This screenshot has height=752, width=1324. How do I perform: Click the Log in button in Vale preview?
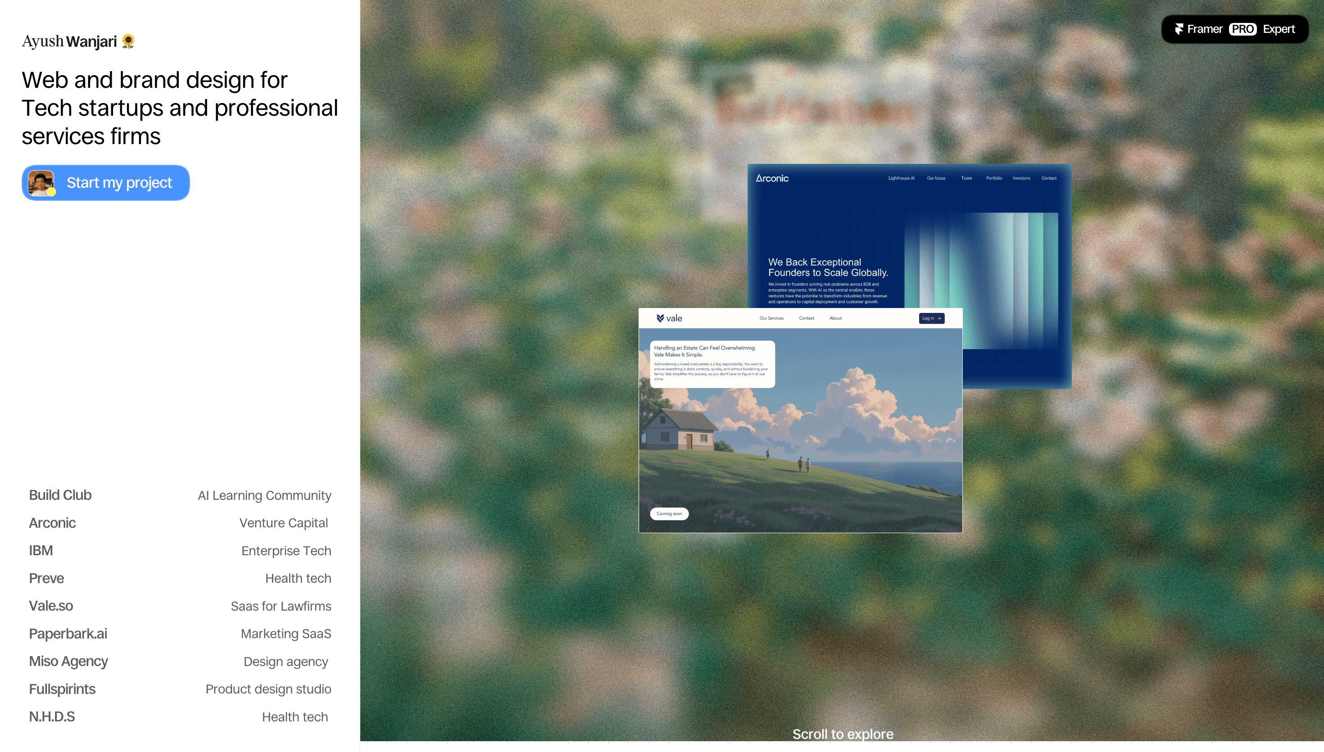(x=932, y=318)
